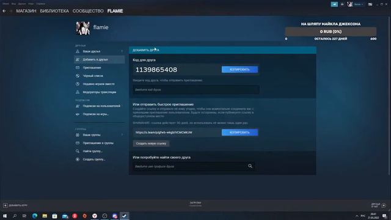Open the notifications envelope icon at top

coord(342,4)
